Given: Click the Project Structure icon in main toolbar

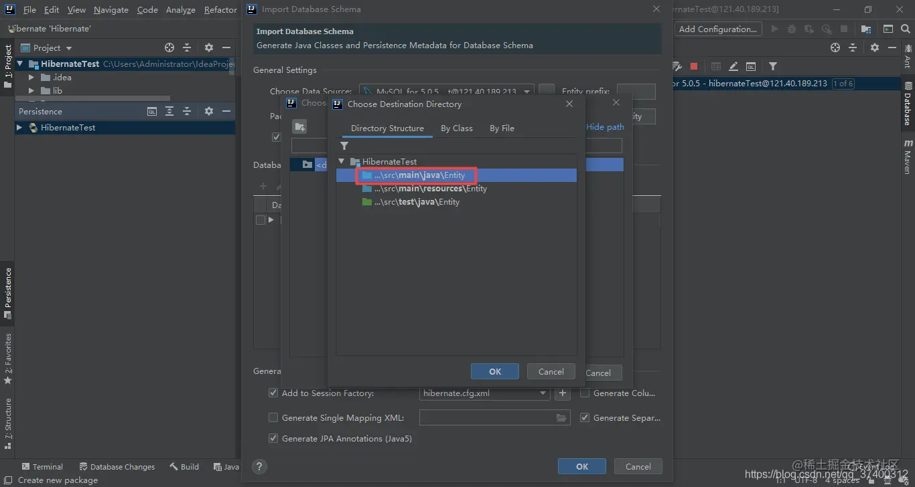Looking at the screenshot, I should (866, 29).
